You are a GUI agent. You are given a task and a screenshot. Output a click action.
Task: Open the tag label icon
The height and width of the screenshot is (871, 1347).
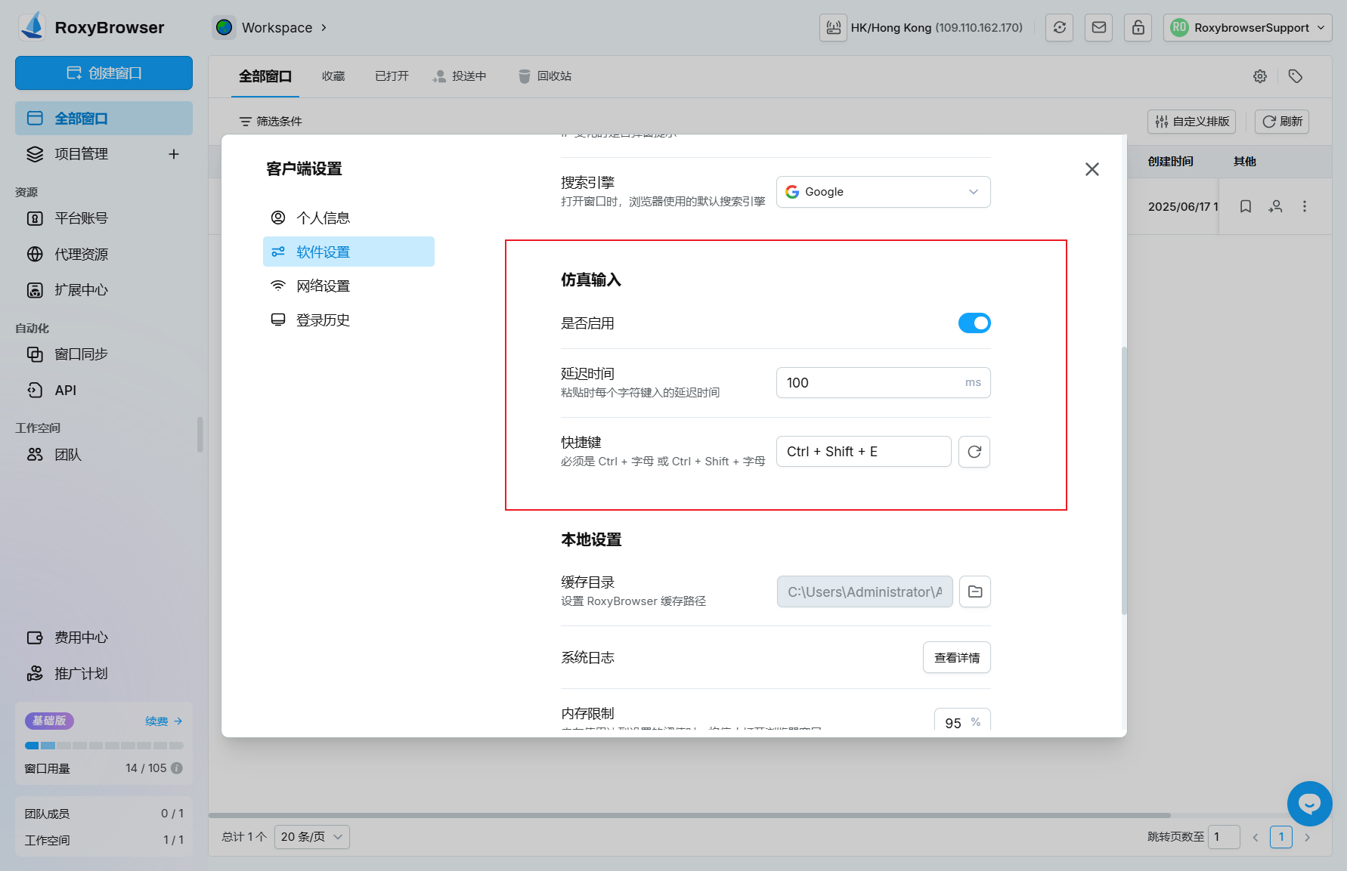pos(1295,76)
